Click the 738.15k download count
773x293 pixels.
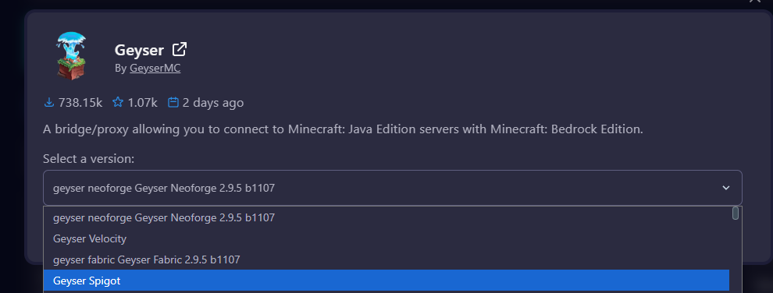click(x=80, y=103)
